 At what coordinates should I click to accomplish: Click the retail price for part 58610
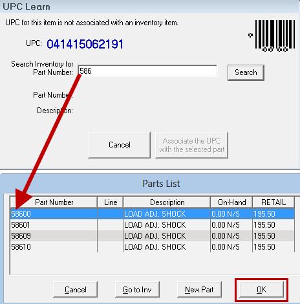[x=264, y=247]
